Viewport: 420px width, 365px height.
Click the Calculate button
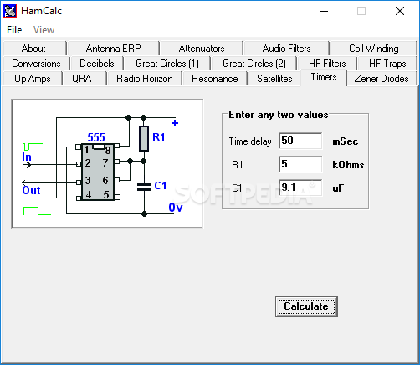[x=306, y=306]
